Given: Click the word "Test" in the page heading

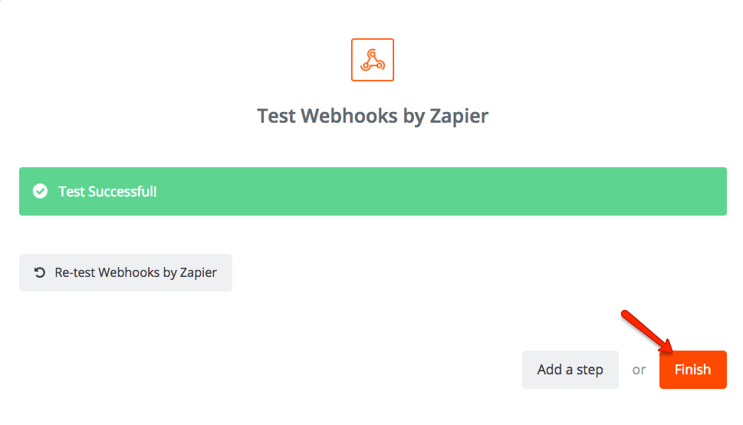Looking at the screenshot, I should click(x=277, y=116).
